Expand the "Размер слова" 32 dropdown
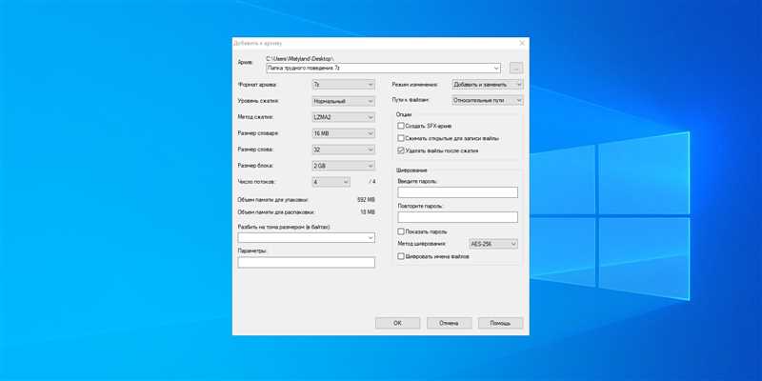Image resolution: width=762 pixels, height=381 pixels. pos(344,150)
